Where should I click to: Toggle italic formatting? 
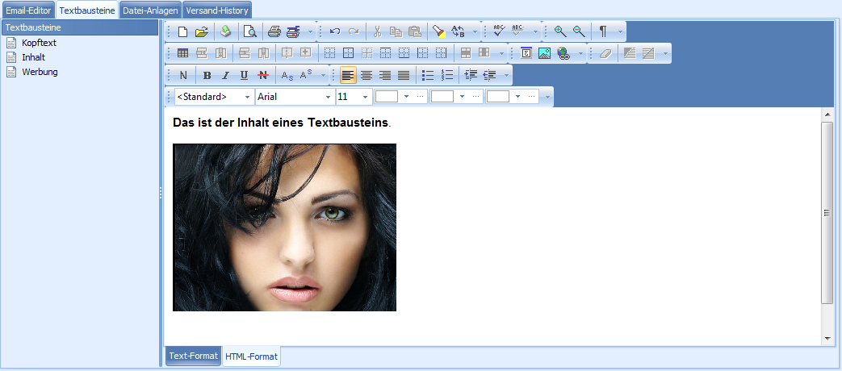click(225, 75)
